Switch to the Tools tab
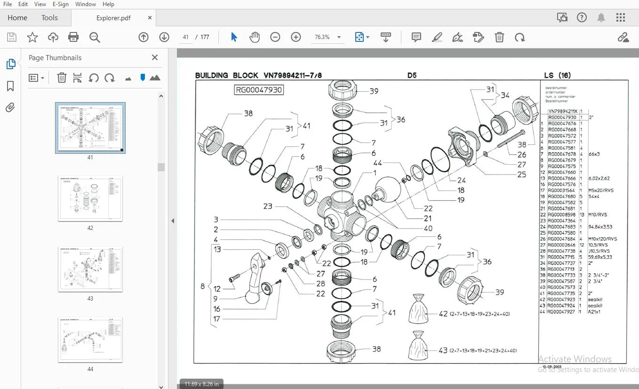Screen dimensions: 639x389 pyautogui.click(x=49, y=18)
